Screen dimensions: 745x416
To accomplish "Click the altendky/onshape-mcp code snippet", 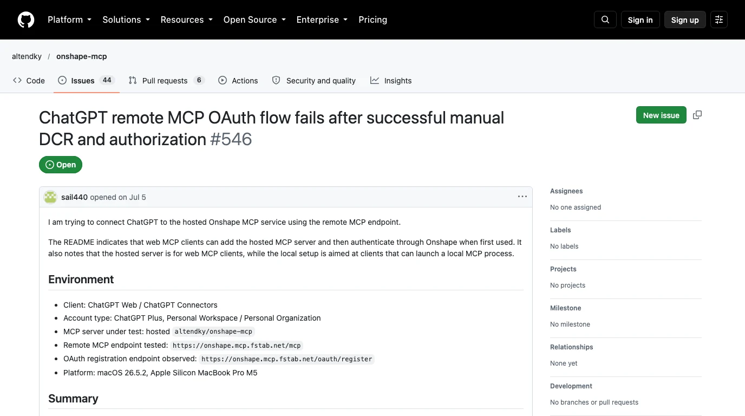I will (x=213, y=331).
